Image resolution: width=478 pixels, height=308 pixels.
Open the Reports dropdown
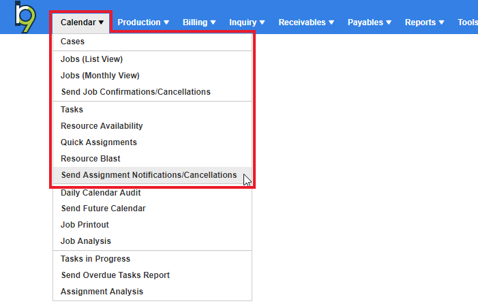pos(424,22)
